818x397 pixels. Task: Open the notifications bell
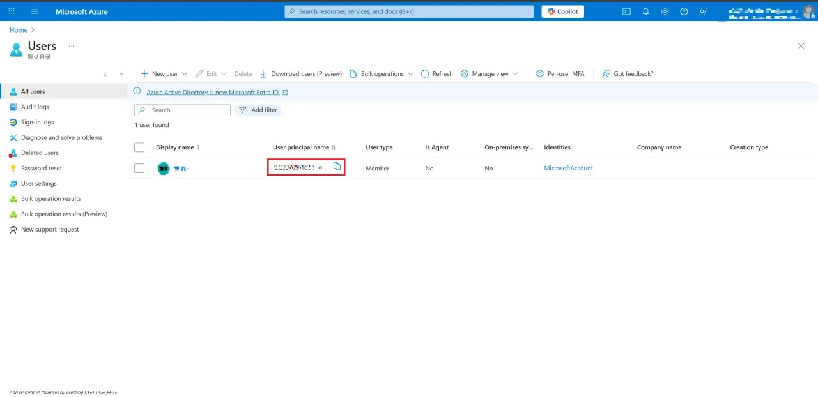[646, 11]
